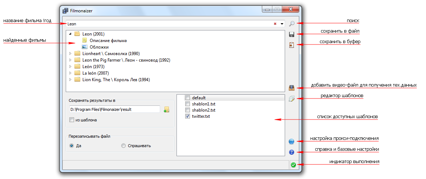Open the movie title search dropdown arrow
This screenshot has width=426, height=179.
282,24
